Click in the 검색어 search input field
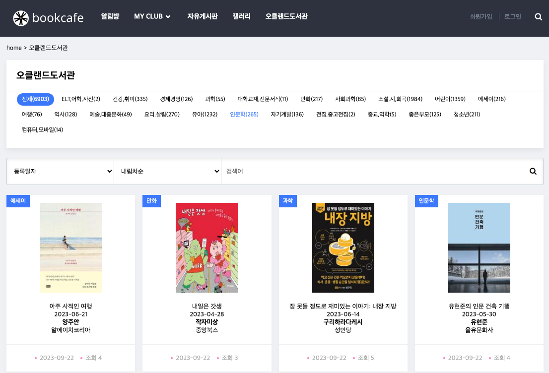The width and height of the screenshot is (549, 373). point(372,172)
